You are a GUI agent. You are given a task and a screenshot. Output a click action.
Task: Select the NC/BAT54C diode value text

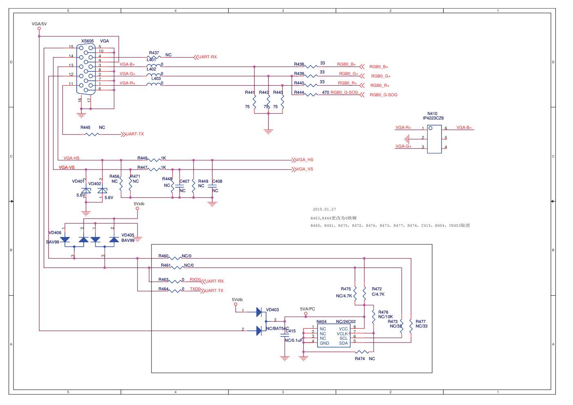point(278,329)
